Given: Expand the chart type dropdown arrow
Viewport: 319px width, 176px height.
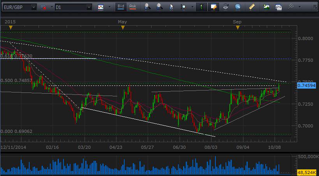Looking at the screenshot, I should pyautogui.click(x=109, y=7).
